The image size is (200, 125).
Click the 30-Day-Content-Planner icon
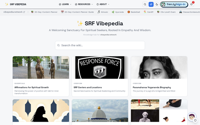click(x=32, y=12)
